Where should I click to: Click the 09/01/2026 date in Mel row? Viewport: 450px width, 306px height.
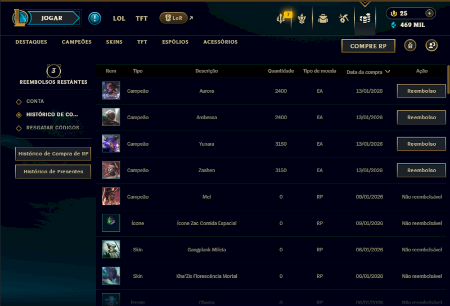pyautogui.click(x=370, y=197)
